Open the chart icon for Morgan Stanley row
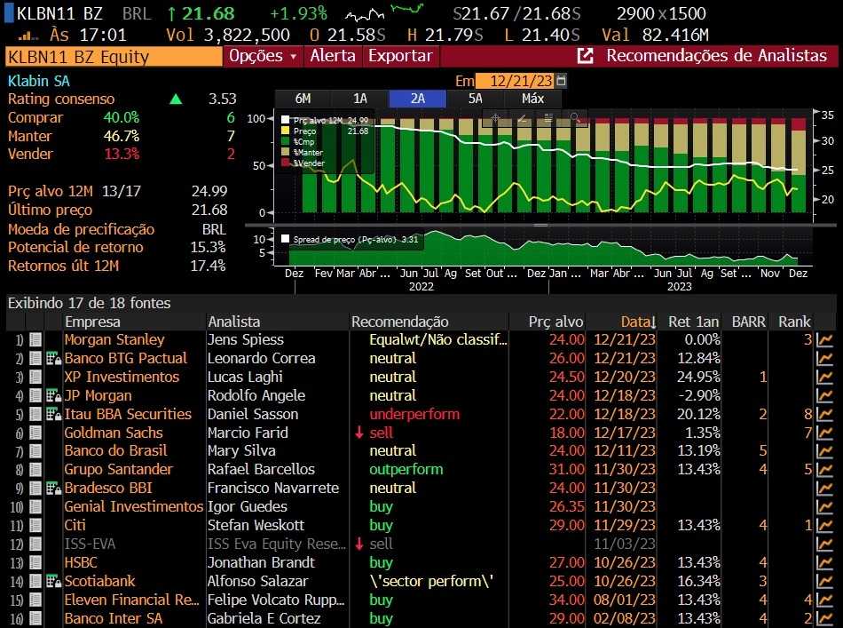The image size is (843, 628). click(825, 339)
